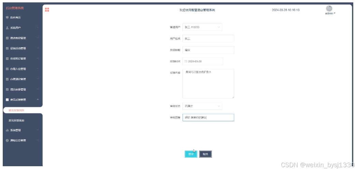Screen dimensions: 356x171
Task: Click the 在线预订管理 sidebar icon
Action: pos(7,59)
